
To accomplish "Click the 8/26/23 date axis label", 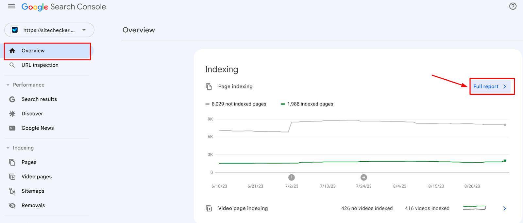I will [472, 186].
